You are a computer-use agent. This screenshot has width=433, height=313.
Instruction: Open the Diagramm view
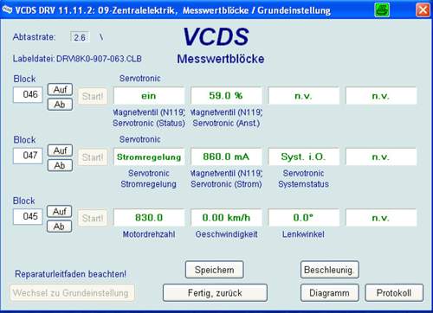pos(330,293)
